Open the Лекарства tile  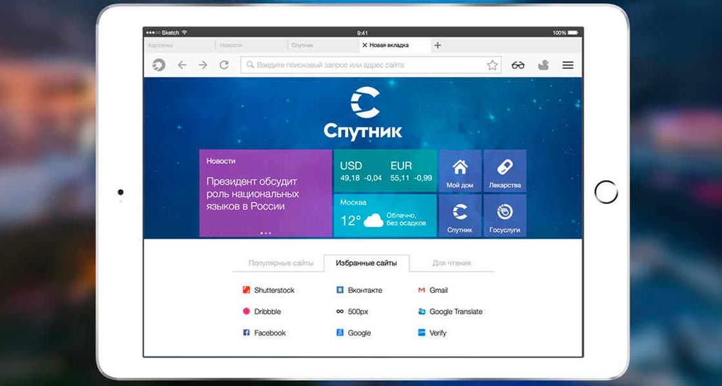tap(505, 170)
